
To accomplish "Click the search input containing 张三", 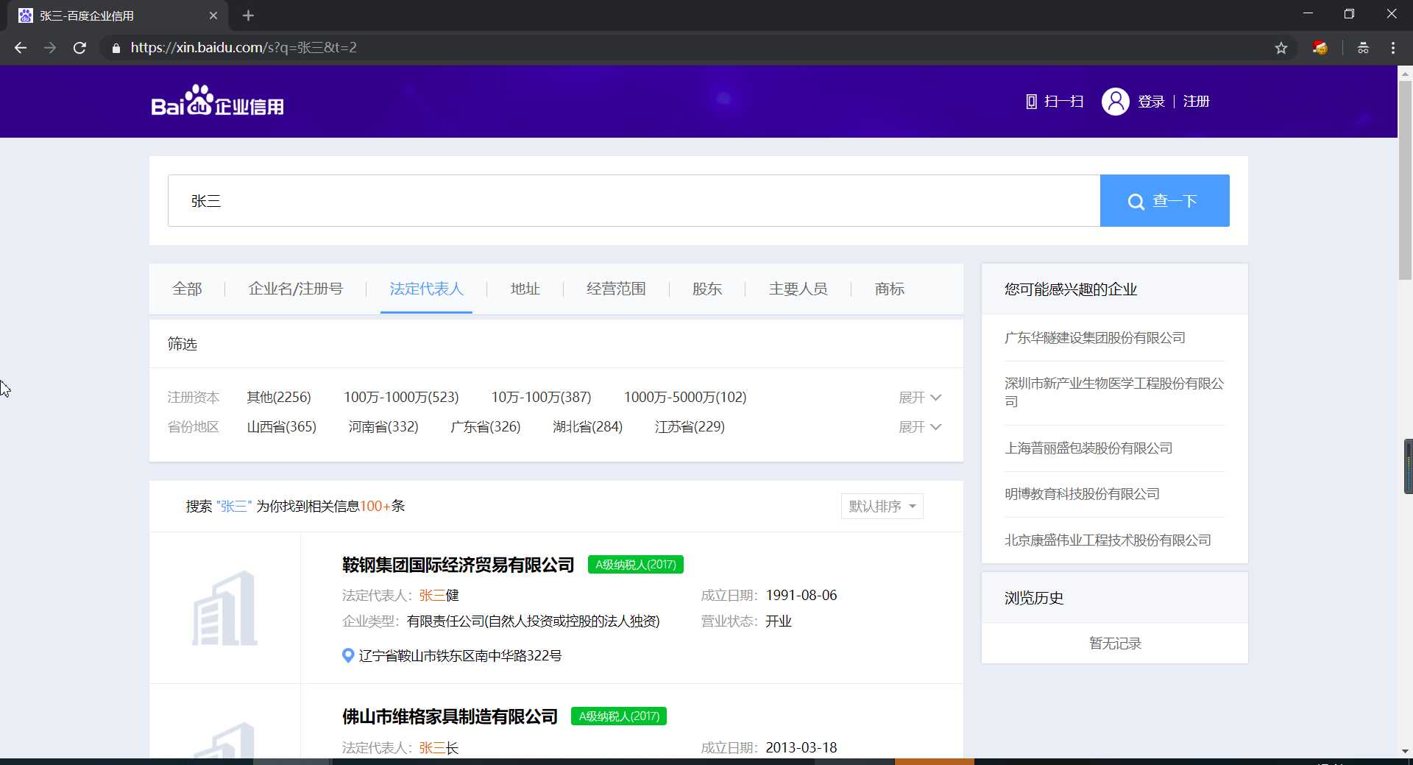I will point(634,200).
